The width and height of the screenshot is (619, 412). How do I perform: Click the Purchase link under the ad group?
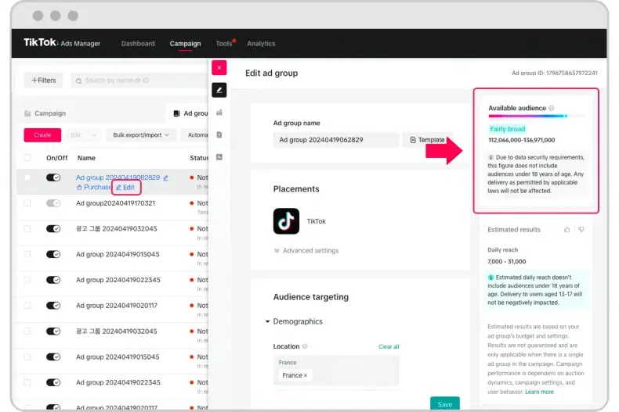click(94, 187)
